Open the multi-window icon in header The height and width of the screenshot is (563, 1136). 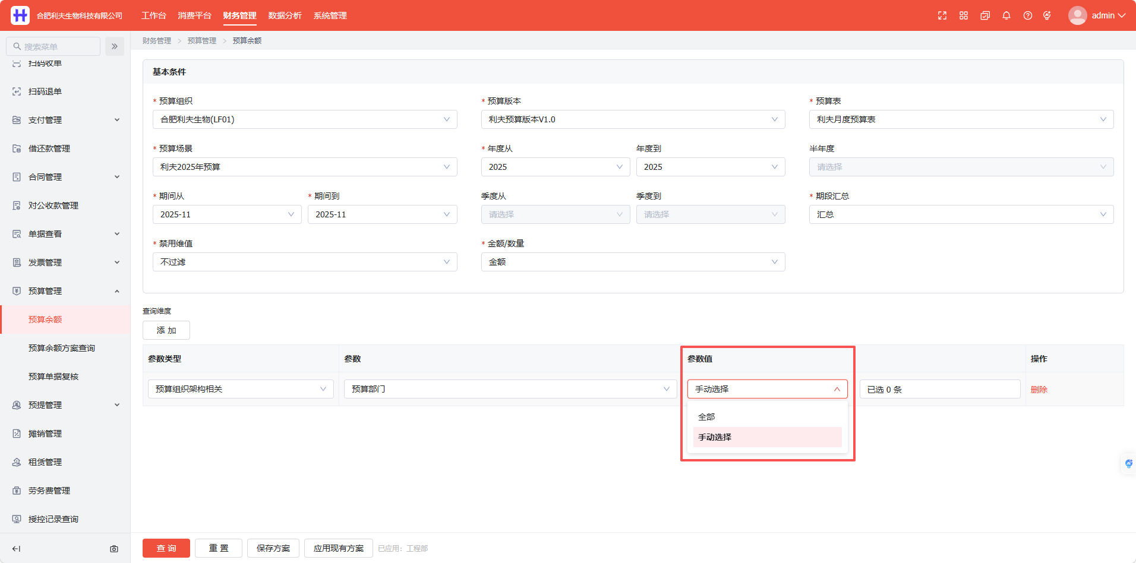[985, 15]
